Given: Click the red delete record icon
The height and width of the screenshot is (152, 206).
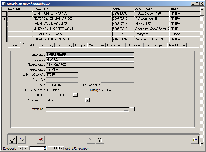Looking at the screenshot, I should tap(41, 140).
